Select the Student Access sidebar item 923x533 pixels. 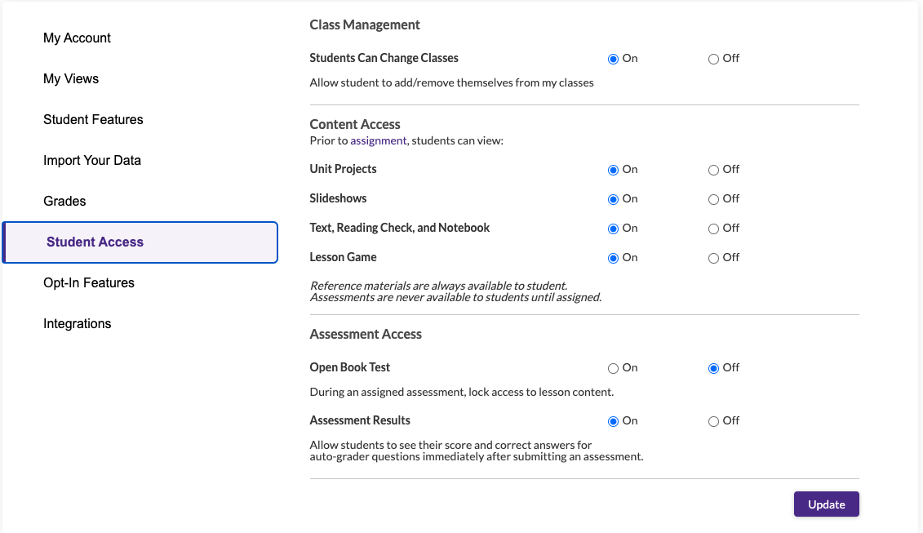pyautogui.click(x=94, y=242)
